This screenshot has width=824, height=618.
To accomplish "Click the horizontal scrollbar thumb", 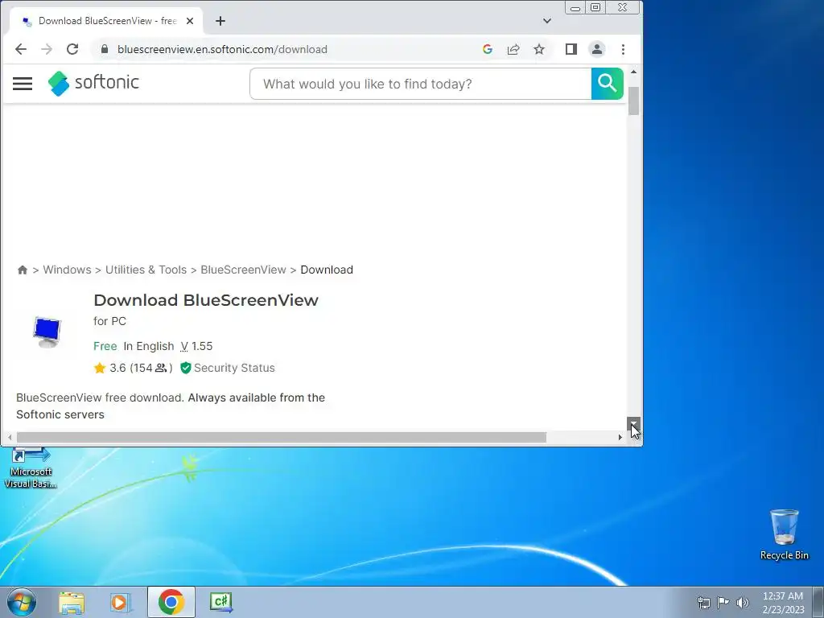I will (281, 437).
